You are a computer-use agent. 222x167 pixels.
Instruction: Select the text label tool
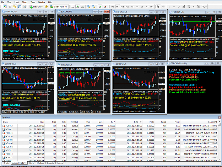(198, 7)
